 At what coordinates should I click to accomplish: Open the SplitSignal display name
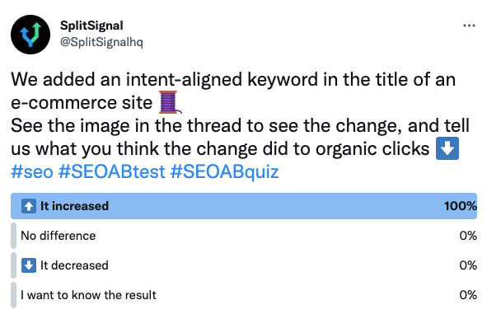pyautogui.click(x=91, y=26)
